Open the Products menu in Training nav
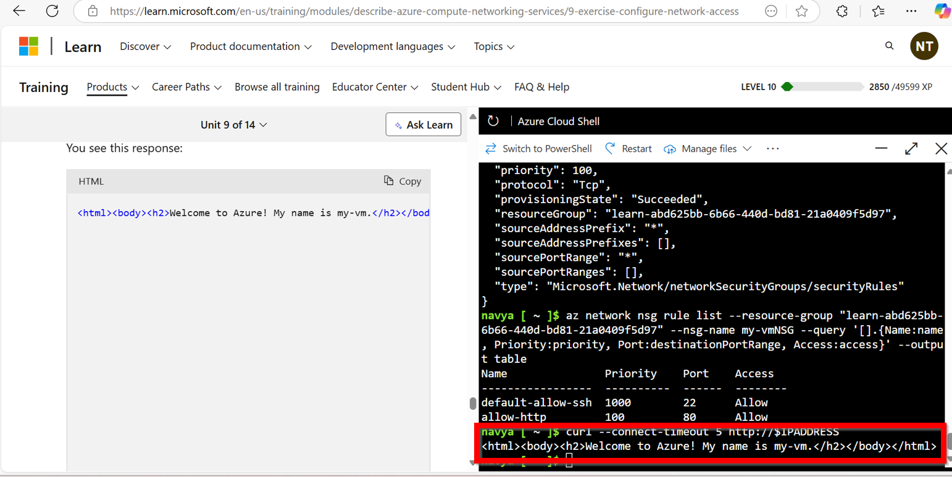Viewport: 952px width, 477px height. pos(113,87)
